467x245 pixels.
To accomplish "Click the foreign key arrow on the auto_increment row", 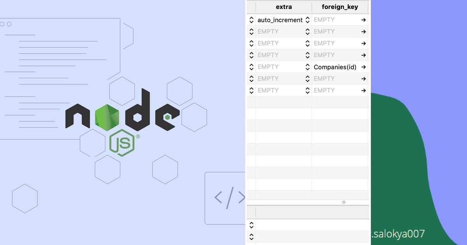I will (363, 20).
